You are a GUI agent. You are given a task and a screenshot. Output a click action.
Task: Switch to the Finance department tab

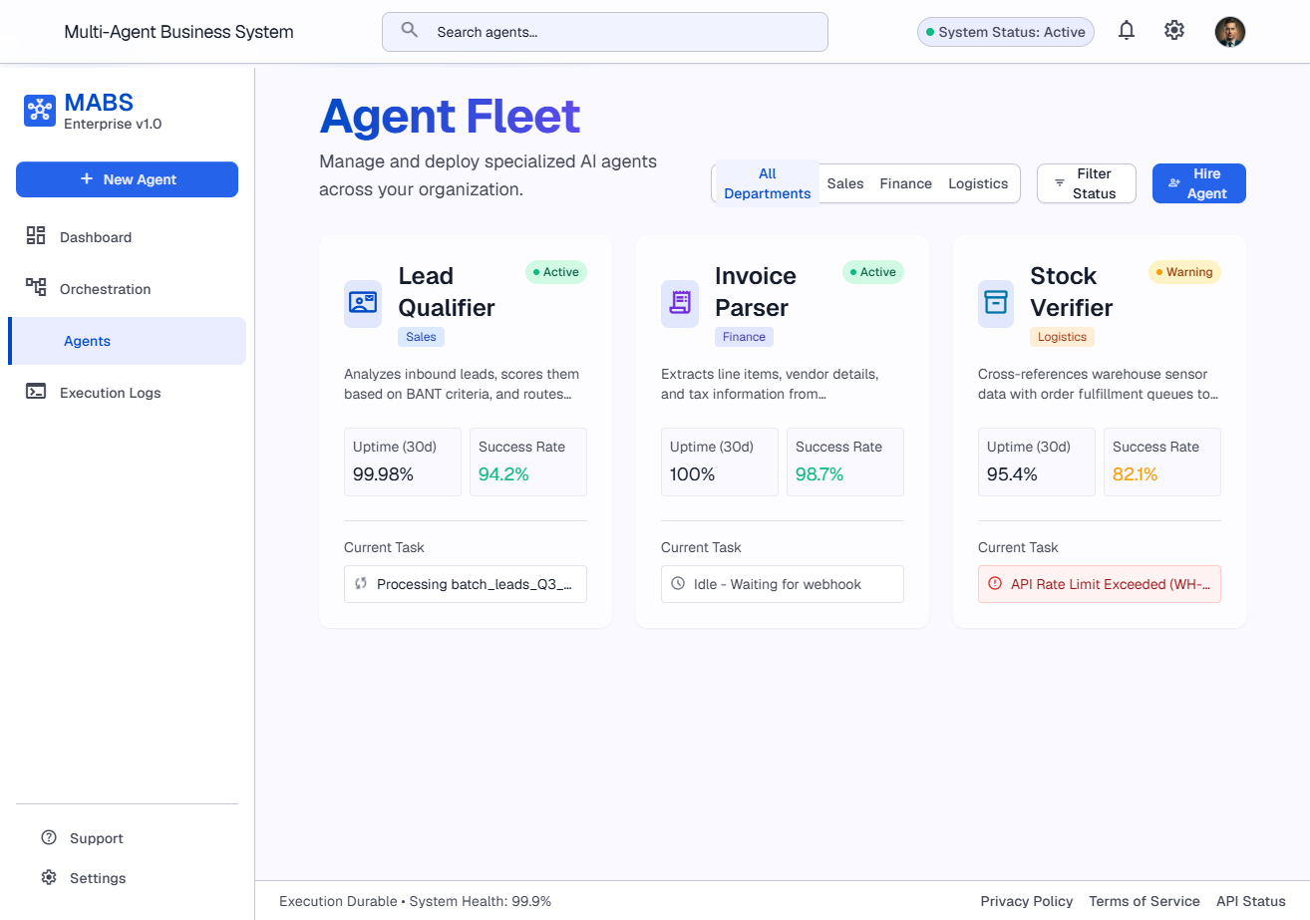point(906,183)
